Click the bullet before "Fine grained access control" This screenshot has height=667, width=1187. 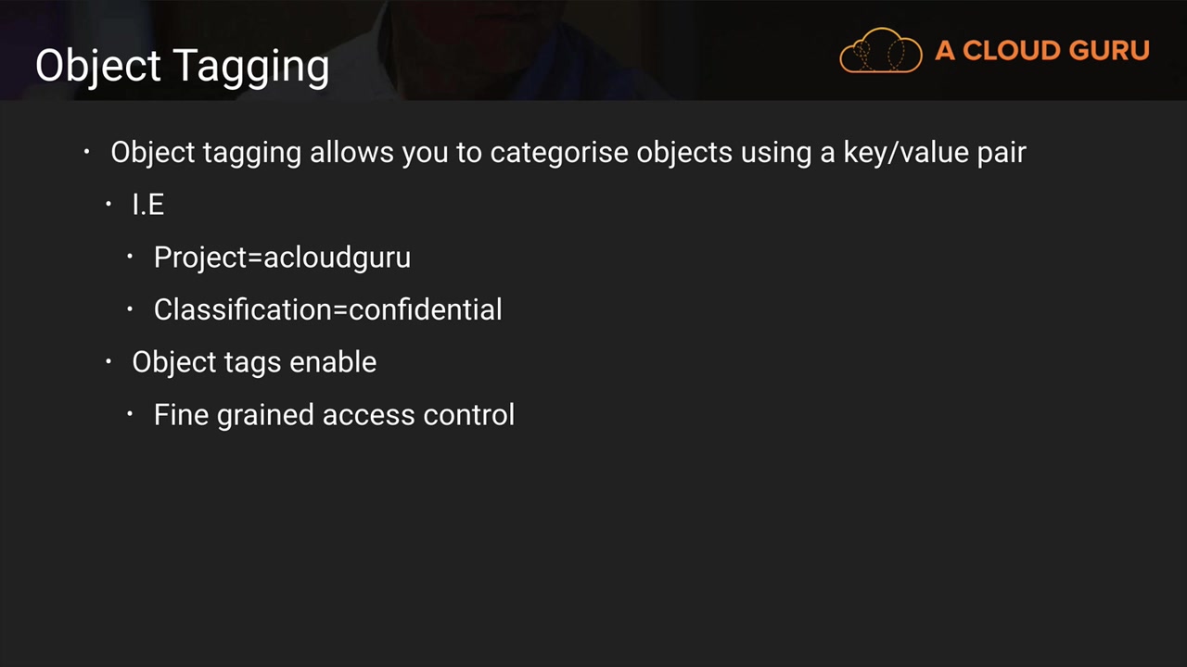coord(131,414)
